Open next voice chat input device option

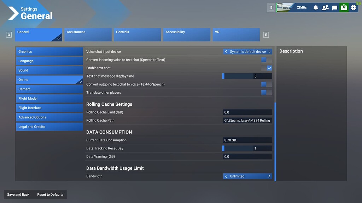(x=269, y=51)
